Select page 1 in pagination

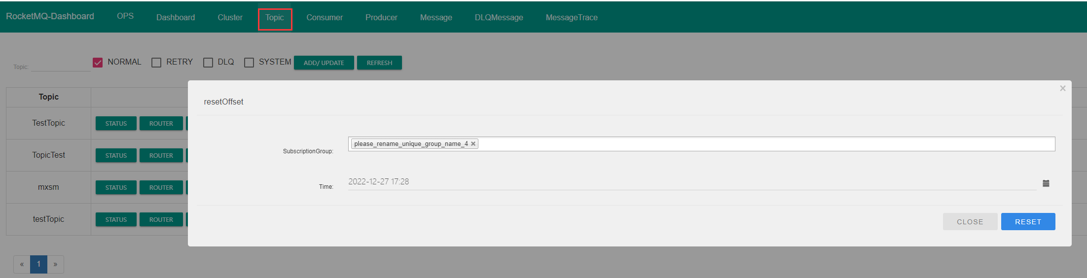point(38,264)
